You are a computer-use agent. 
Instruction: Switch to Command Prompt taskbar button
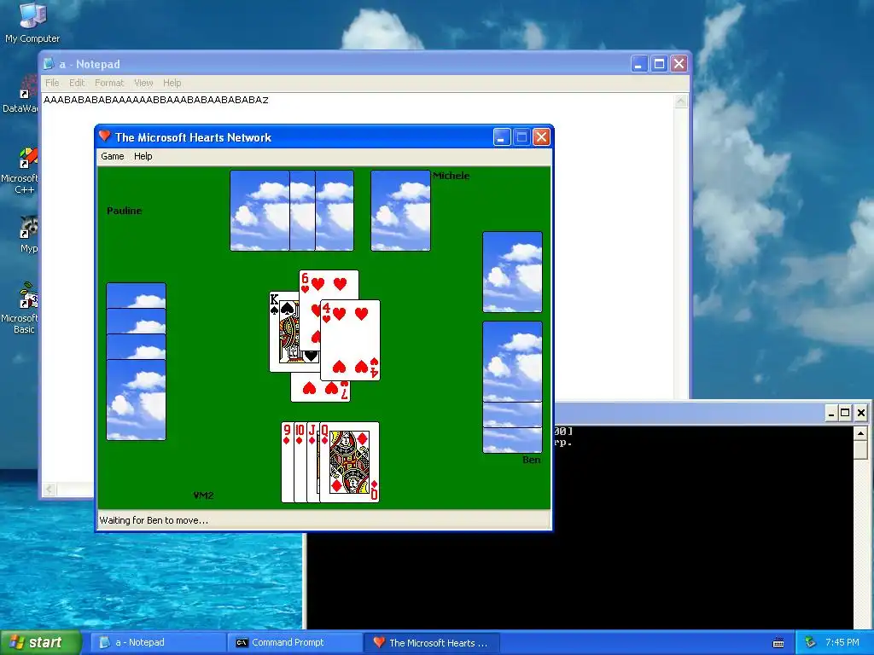[x=294, y=643]
